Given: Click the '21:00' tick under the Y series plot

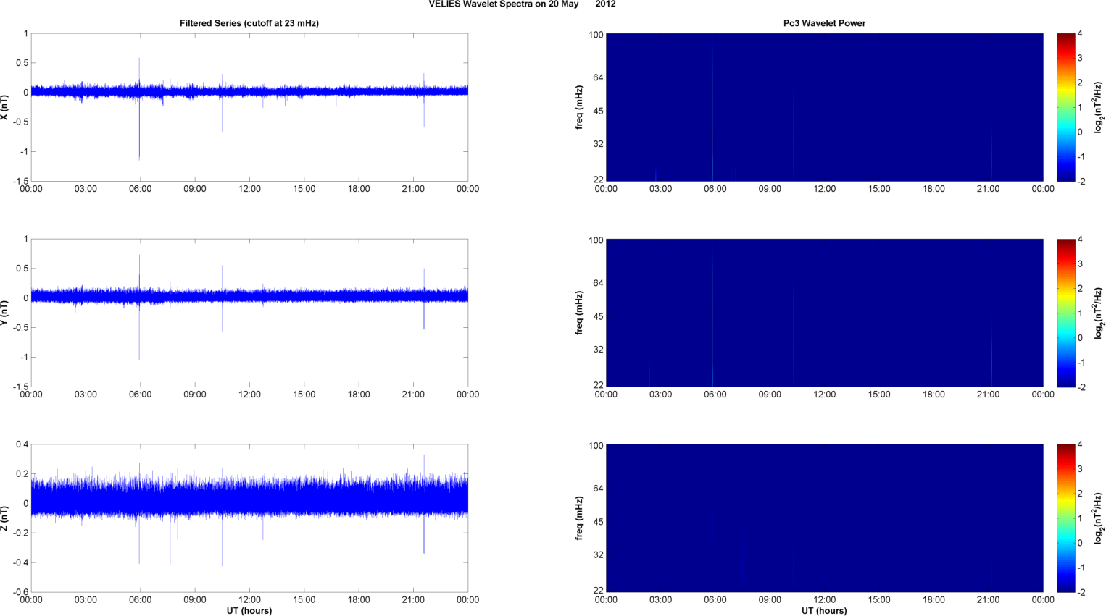Looking at the screenshot, I should point(413,395).
